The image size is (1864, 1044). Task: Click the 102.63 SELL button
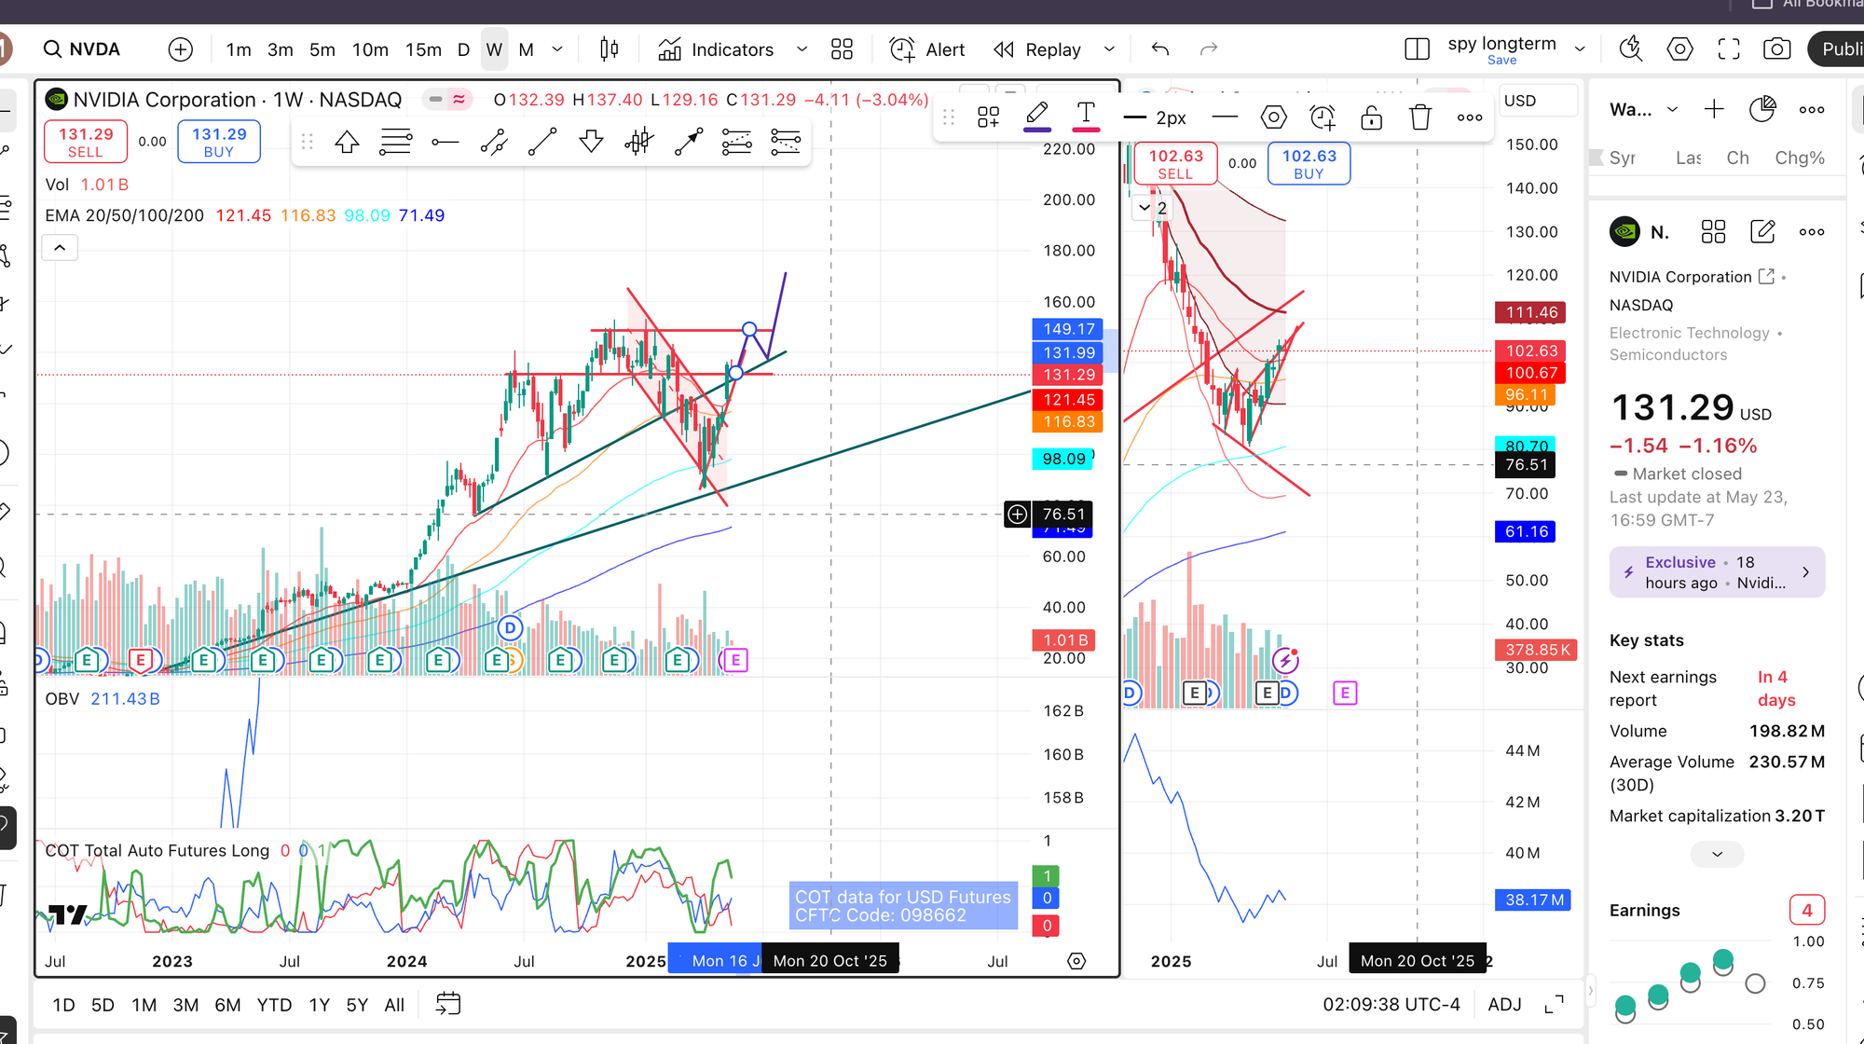click(x=1175, y=164)
